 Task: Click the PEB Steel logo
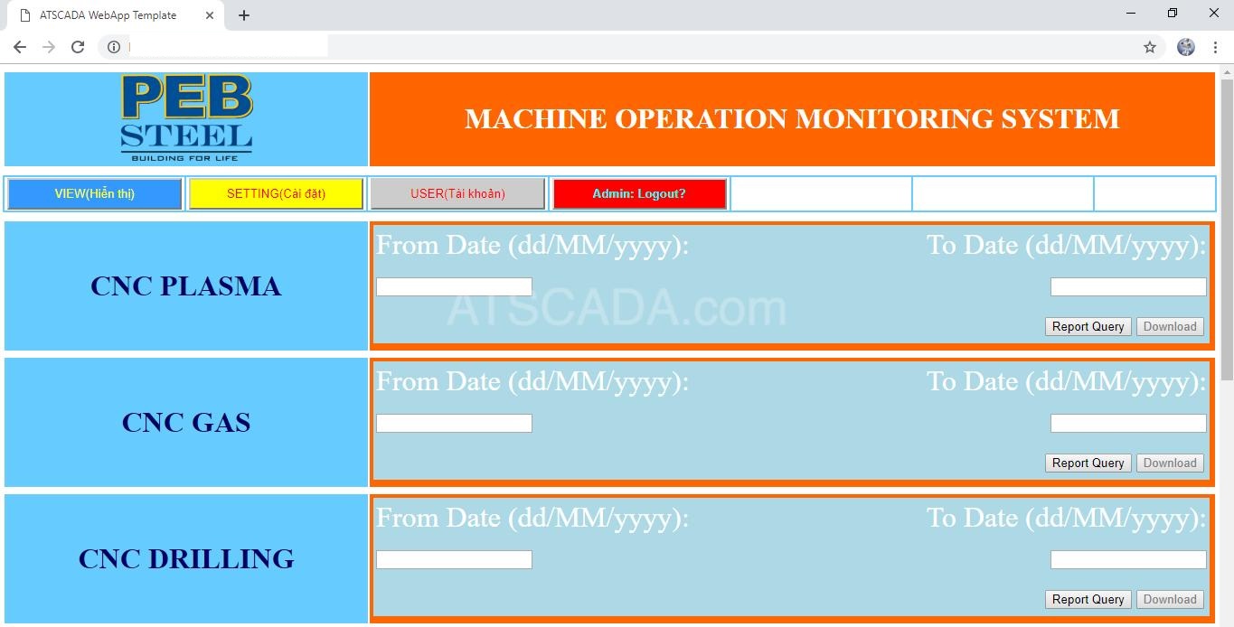click(x=186, y=118)
